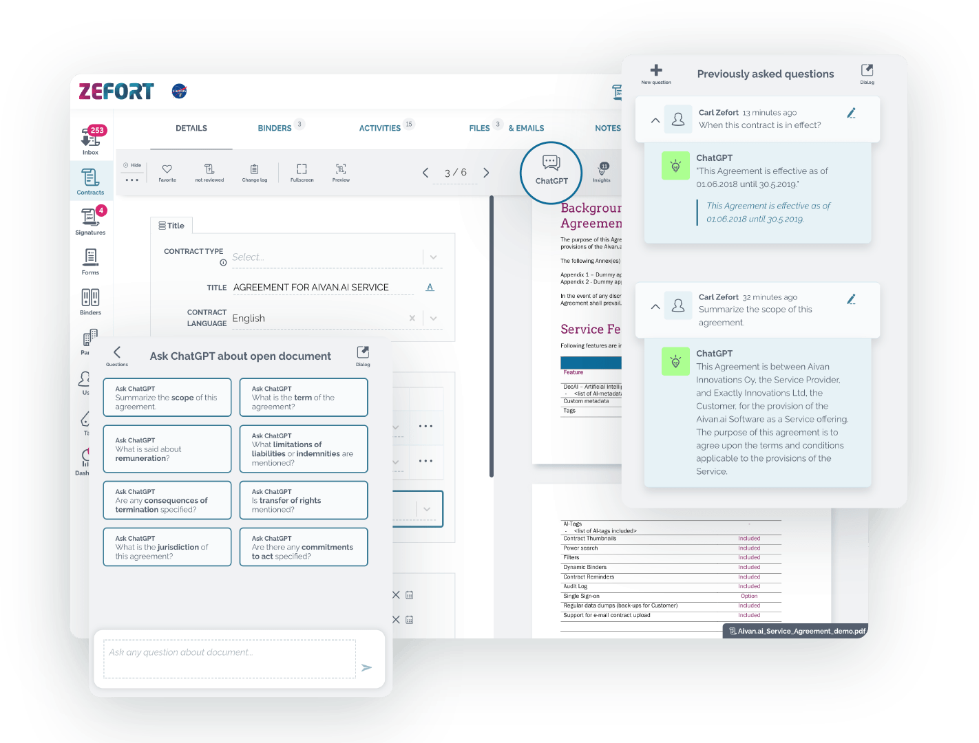979x743 pixels.
Task: Go to Signatures in the sidebar
Action: click(90, 222)
